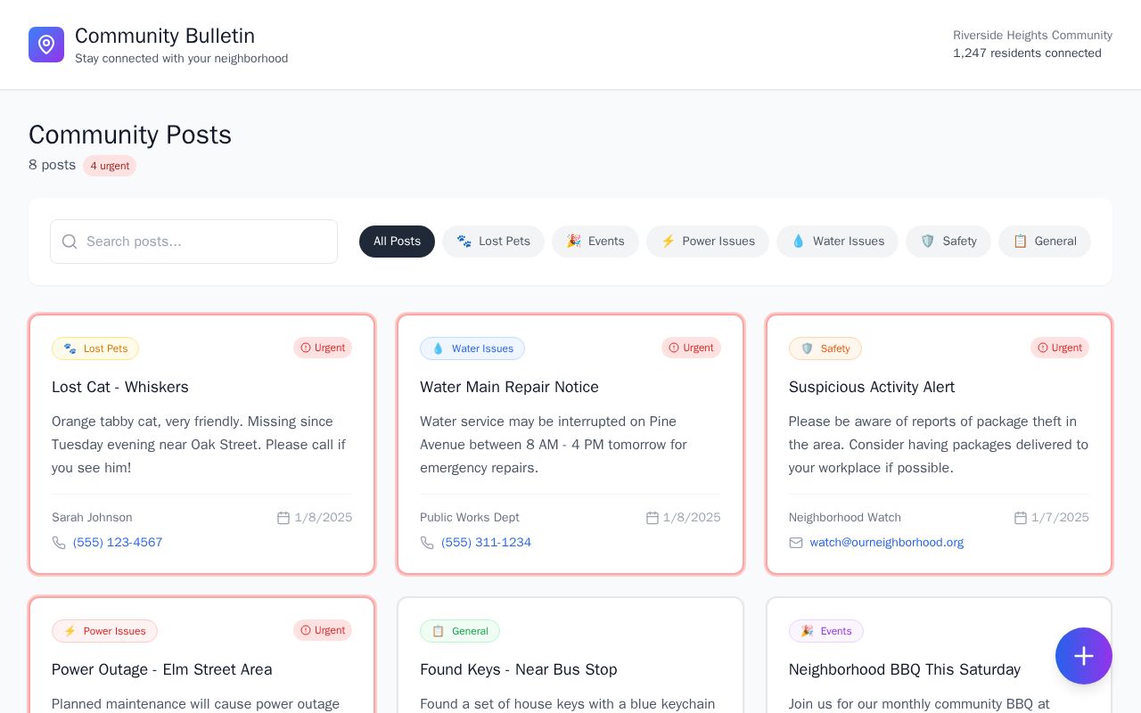Click the Urgent badge on Lost Cat card

pyautogui.click(x=323, y=348)
